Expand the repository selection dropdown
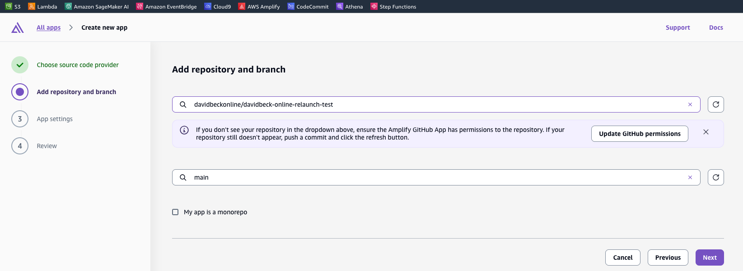743x271 pixels. (434, 104)
